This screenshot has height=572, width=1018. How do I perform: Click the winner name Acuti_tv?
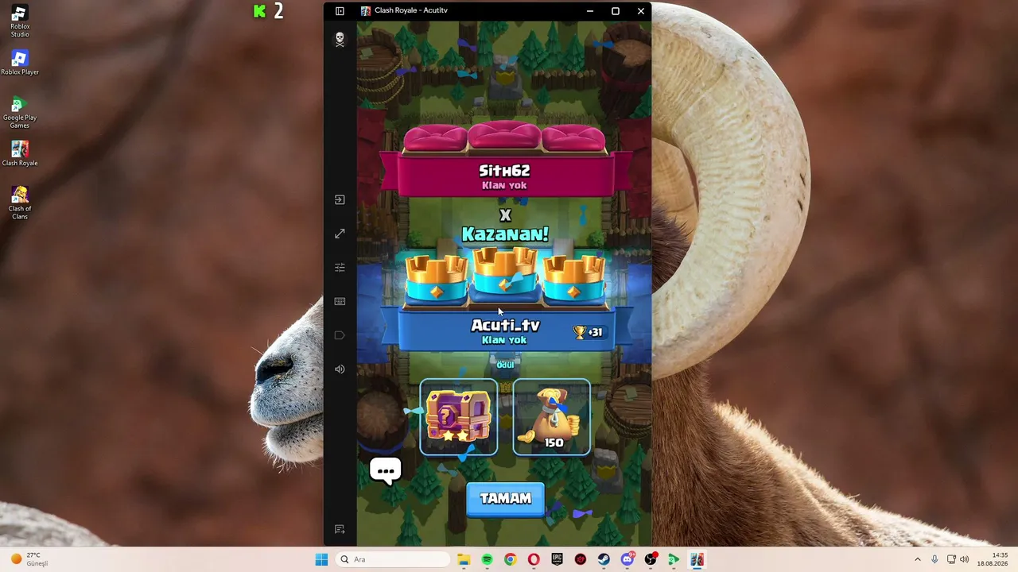(x=505, y=326)
